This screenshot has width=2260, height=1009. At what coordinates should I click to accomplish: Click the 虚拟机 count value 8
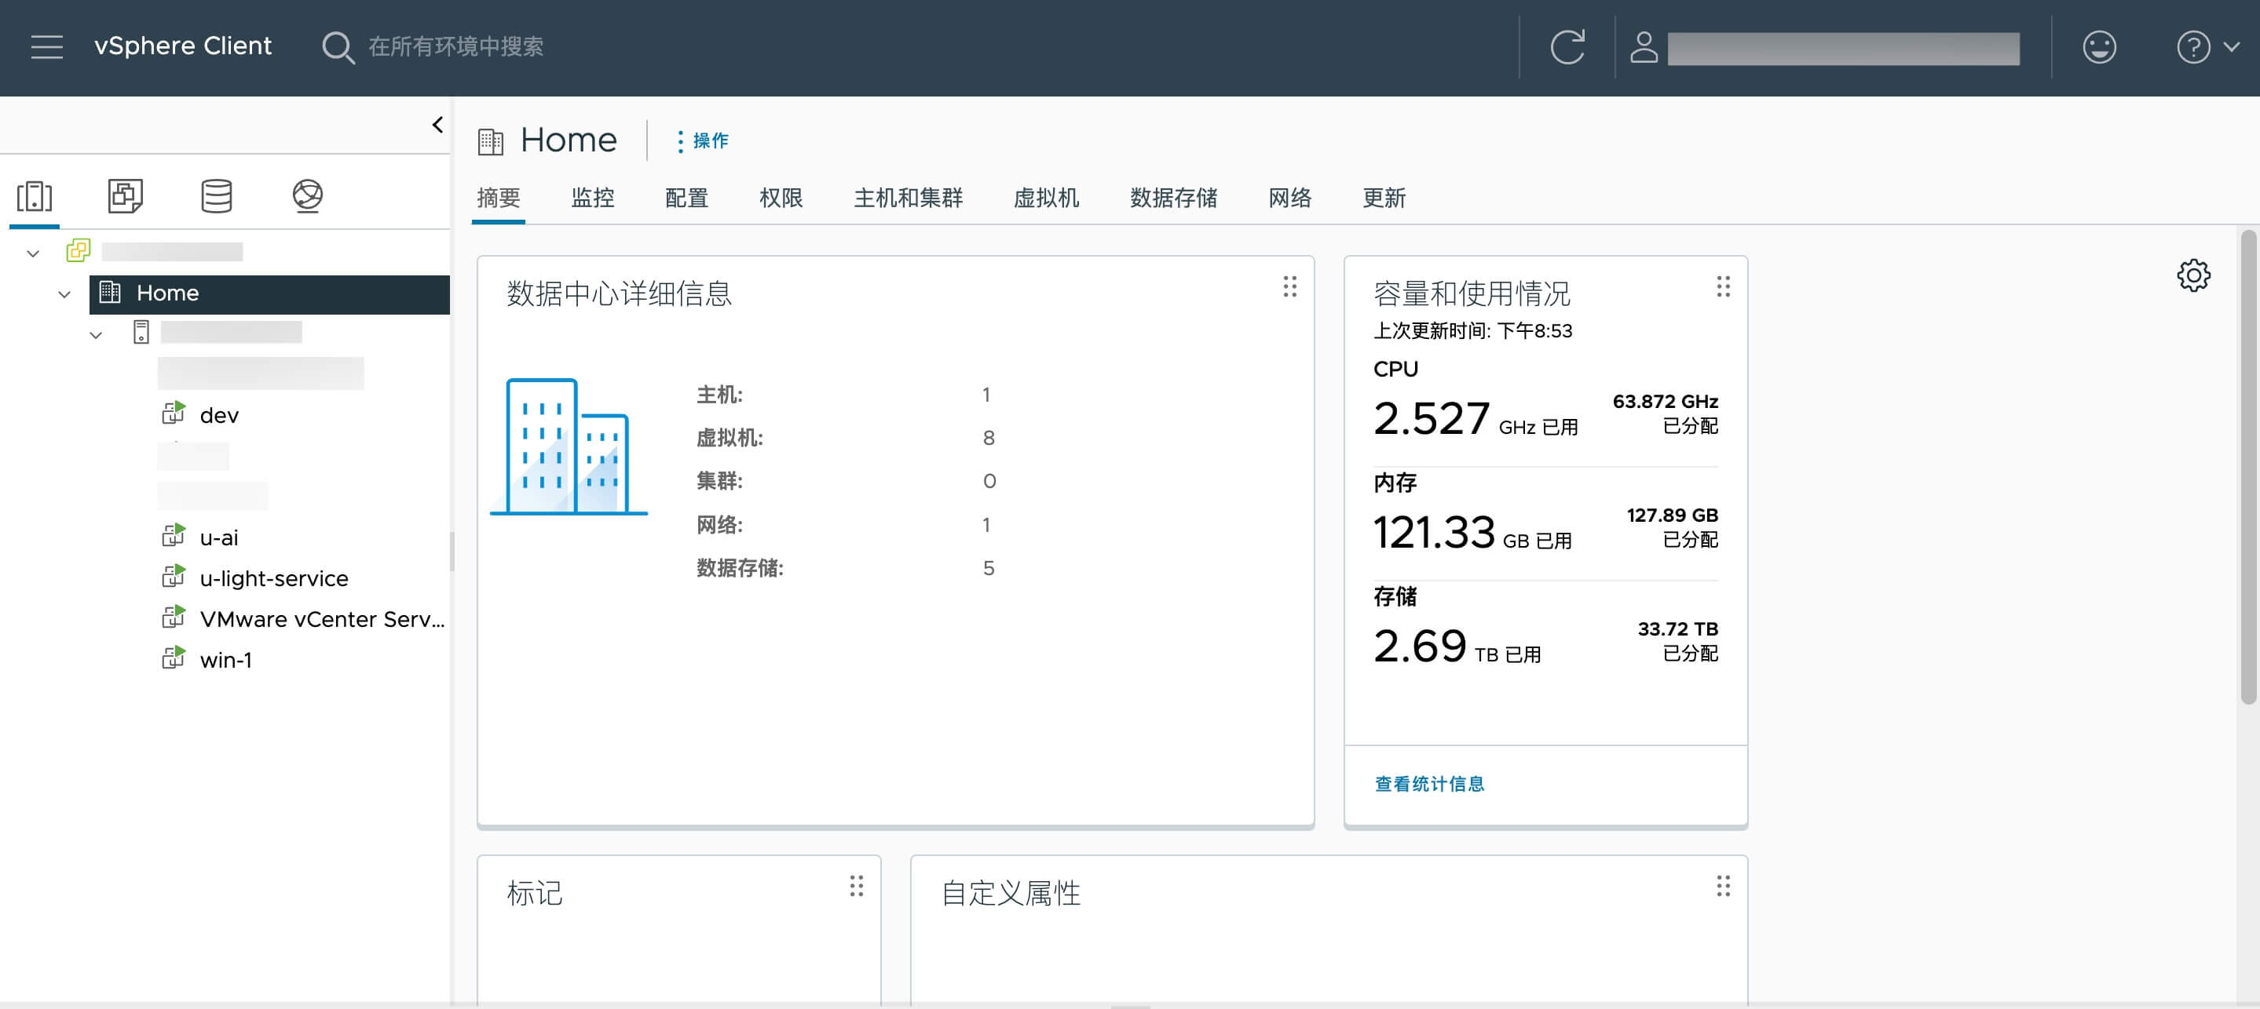(x=988, y=439)
